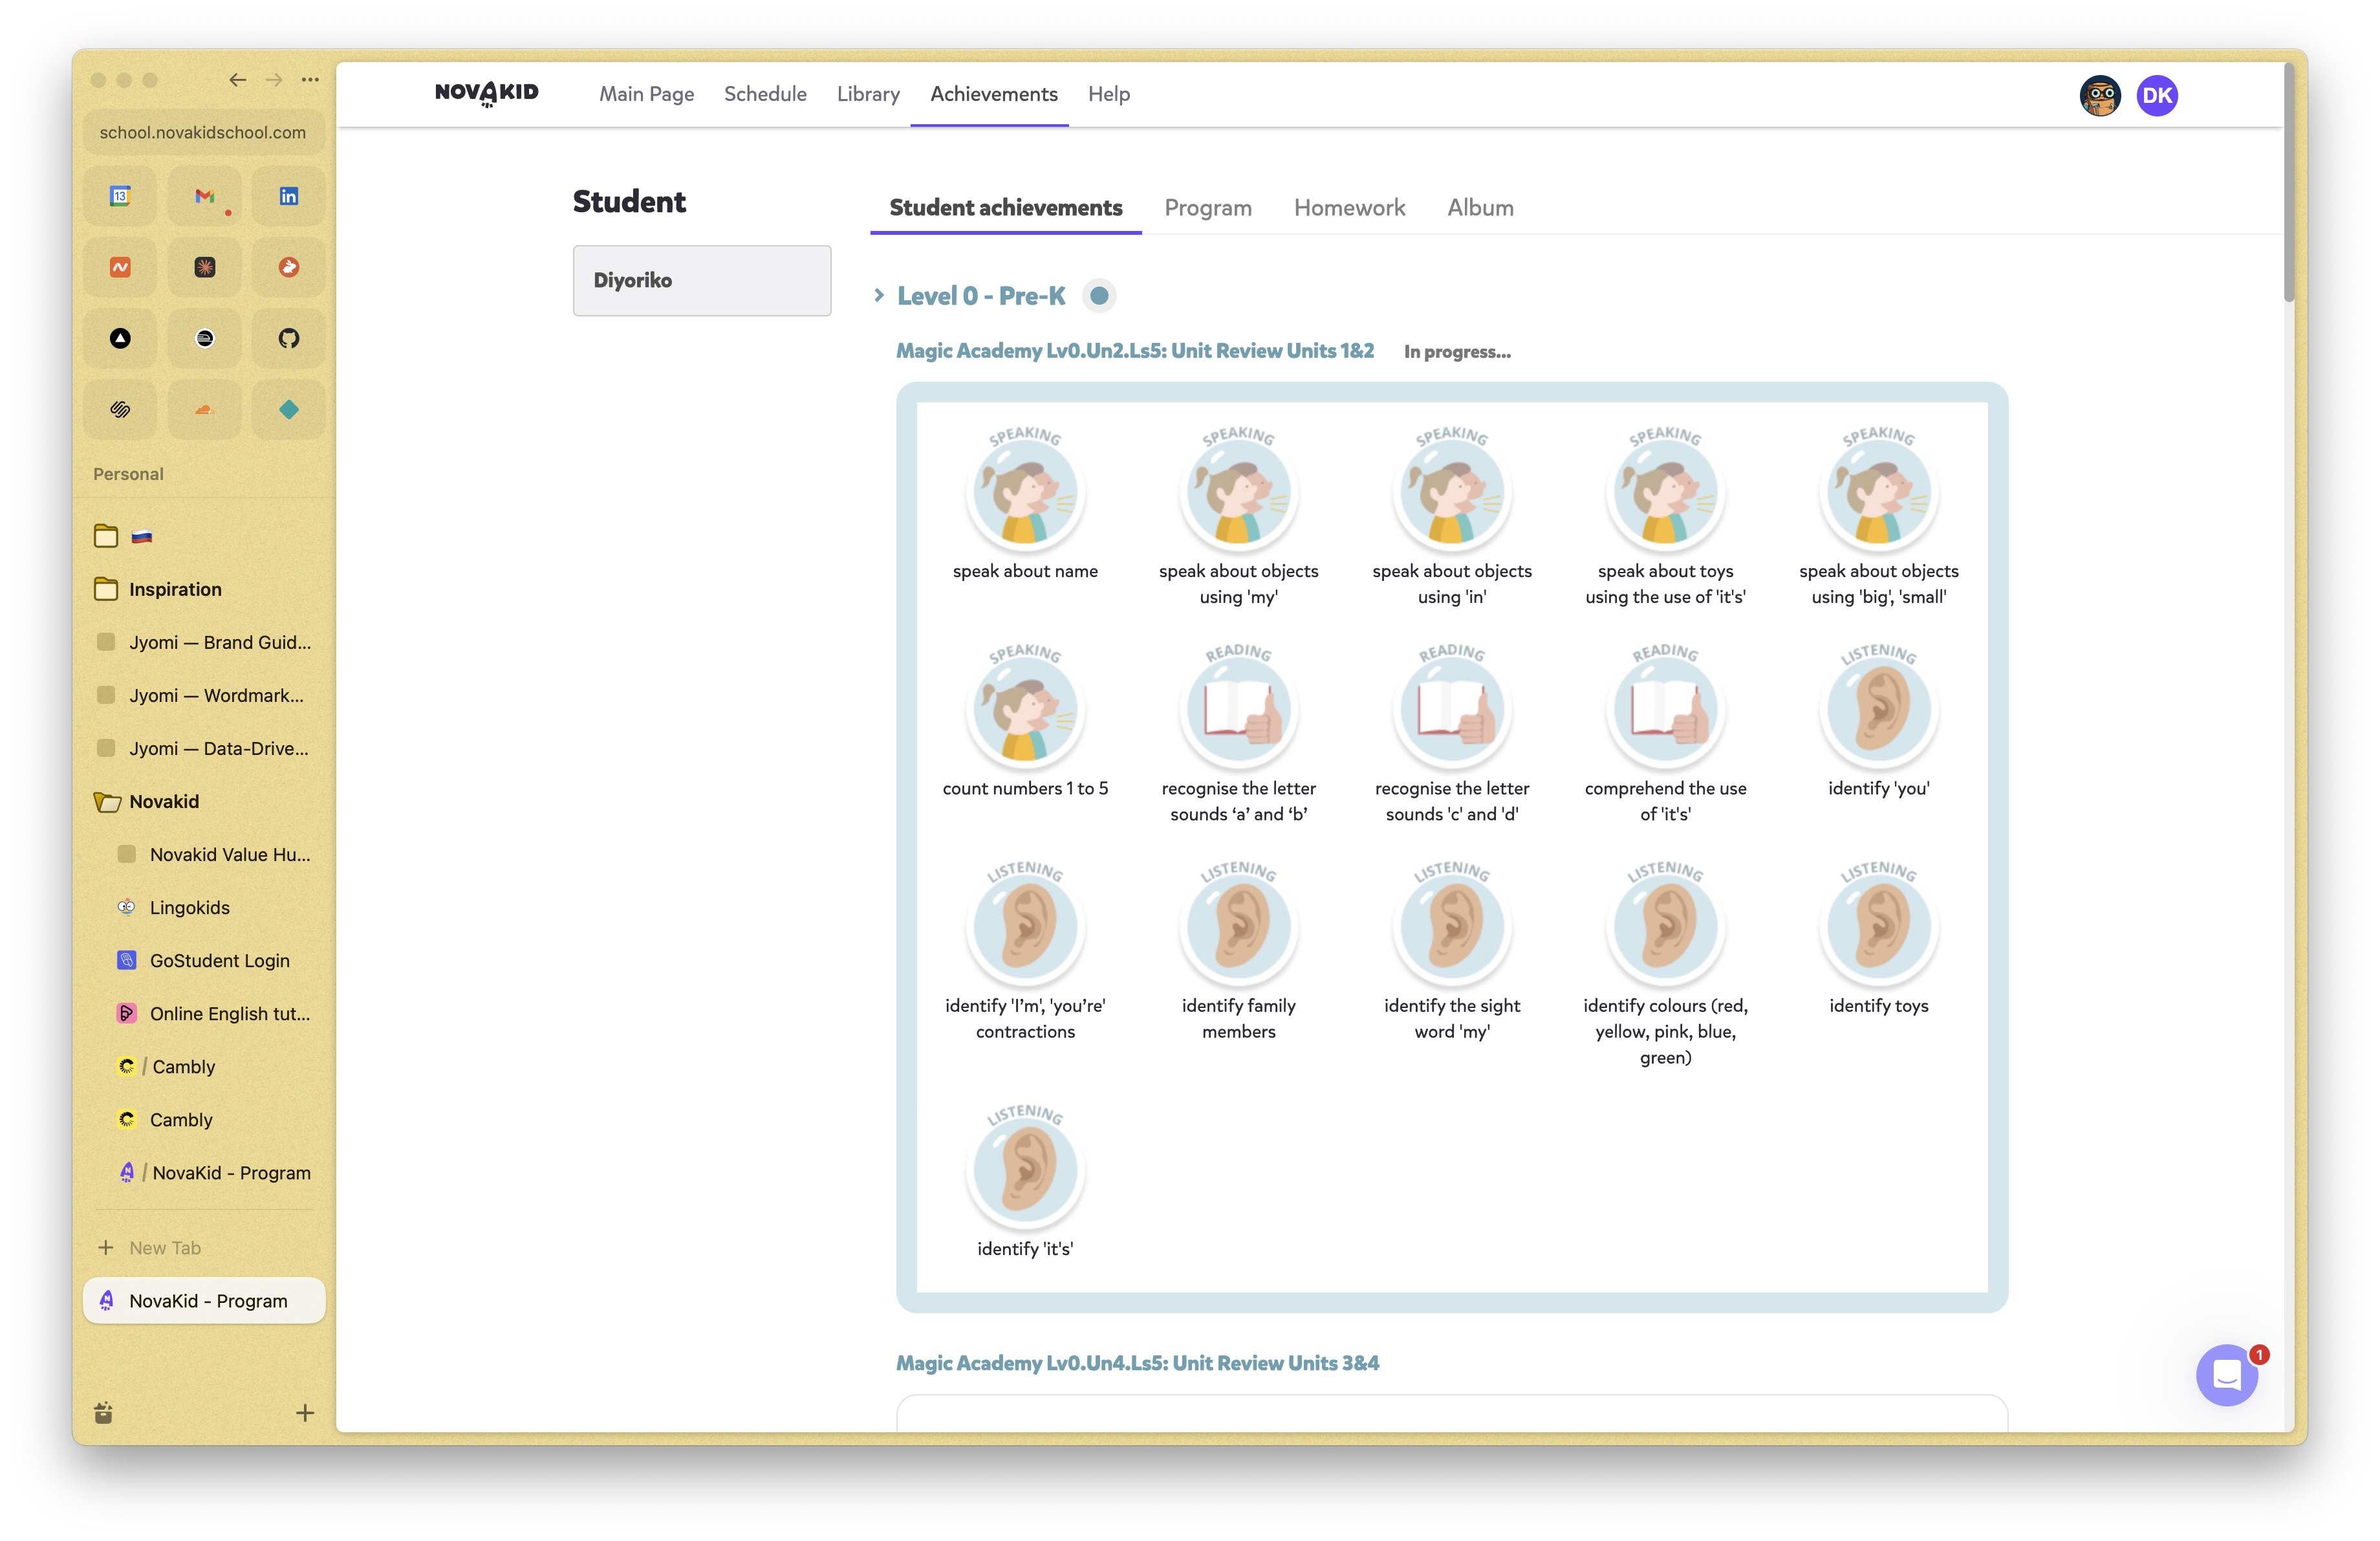Open the pinned Google Calendar tab

(x=120, y=196)
